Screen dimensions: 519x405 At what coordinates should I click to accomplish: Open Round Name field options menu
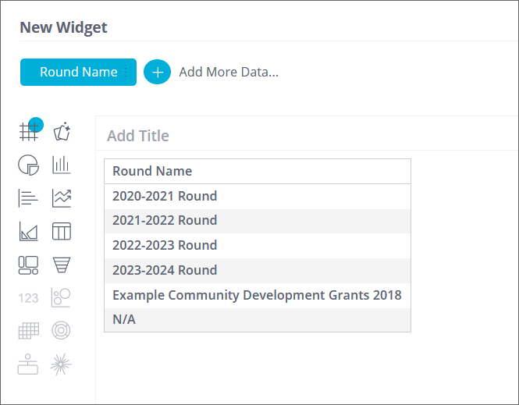[127, 72]
